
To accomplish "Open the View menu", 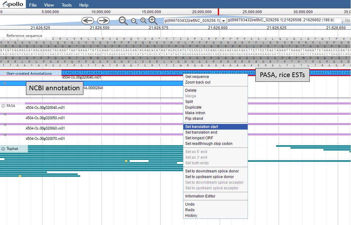I will pos(49,5).
